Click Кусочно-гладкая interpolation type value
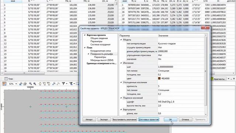Screen dimensions: 236x133 click(181, 44)
